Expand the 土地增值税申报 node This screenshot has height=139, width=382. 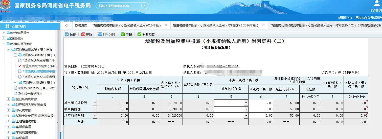(8, 121)
